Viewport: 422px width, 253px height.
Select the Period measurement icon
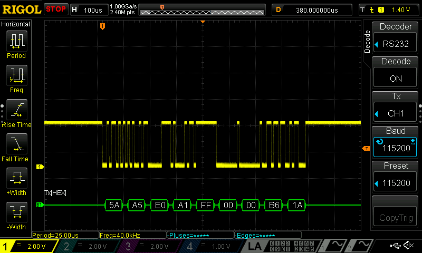pos(16,41)
